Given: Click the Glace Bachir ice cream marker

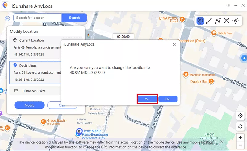Looking at the screenshot, I should pyautogui.click(x=43, y=122).
